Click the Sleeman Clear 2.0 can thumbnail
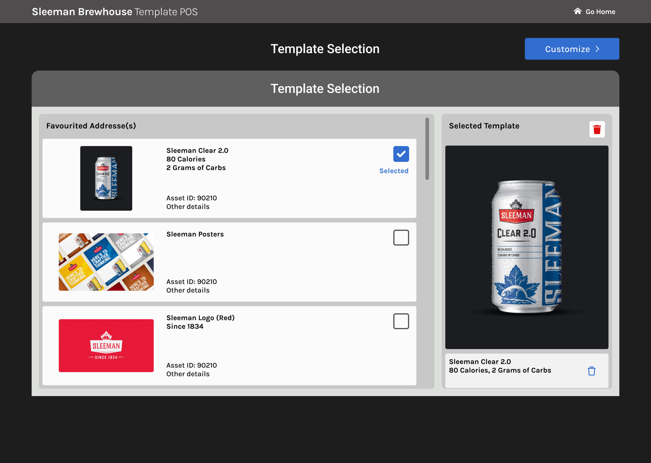The image size is (651, 463). 106,178
